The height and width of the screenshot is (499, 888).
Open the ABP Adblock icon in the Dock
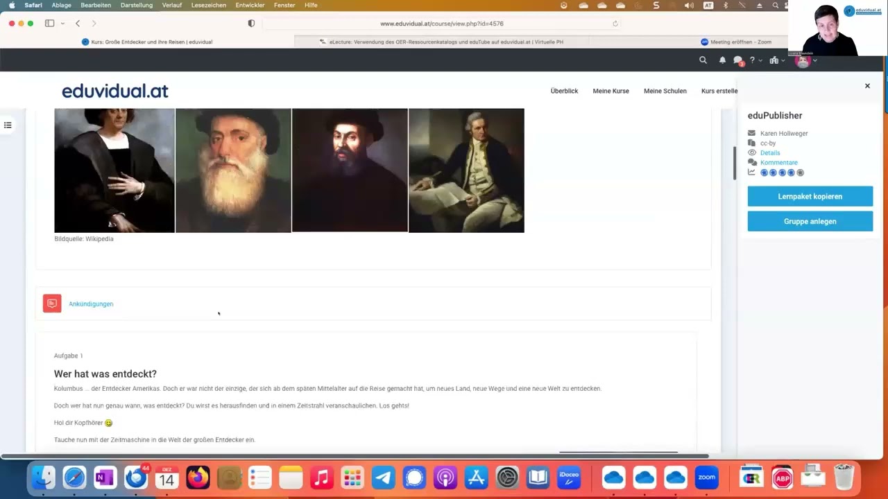tap(782, 478)
